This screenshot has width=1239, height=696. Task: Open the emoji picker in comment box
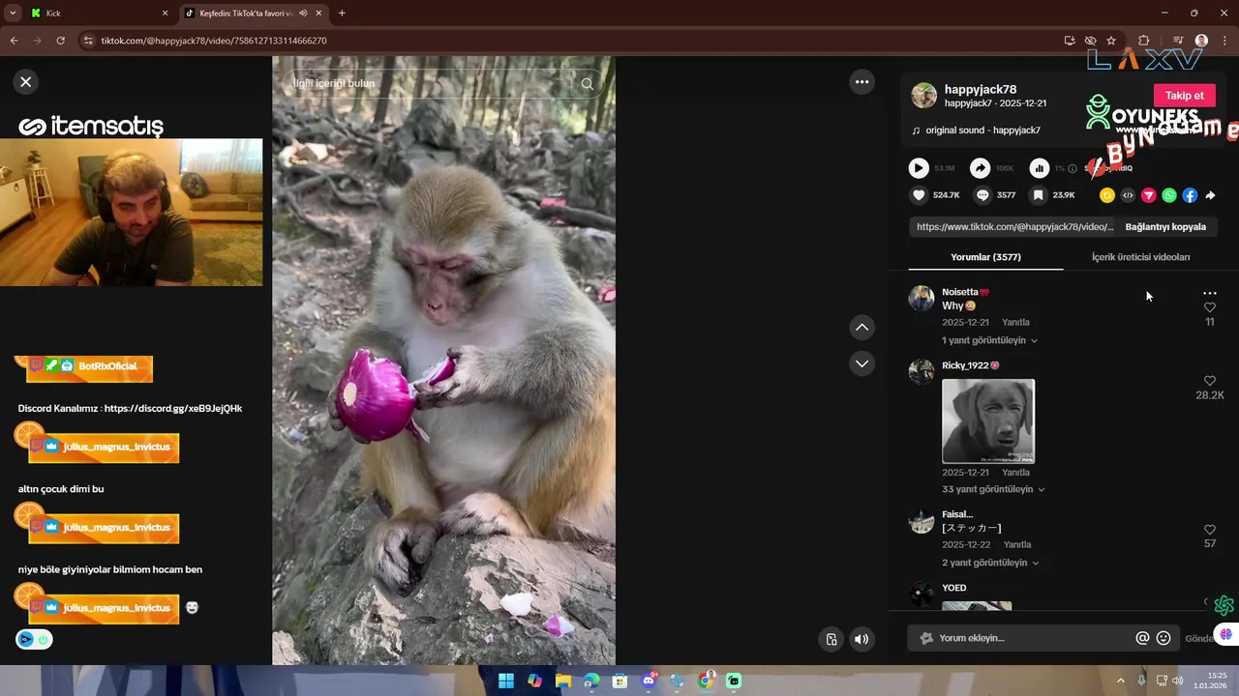[1163, 638]
